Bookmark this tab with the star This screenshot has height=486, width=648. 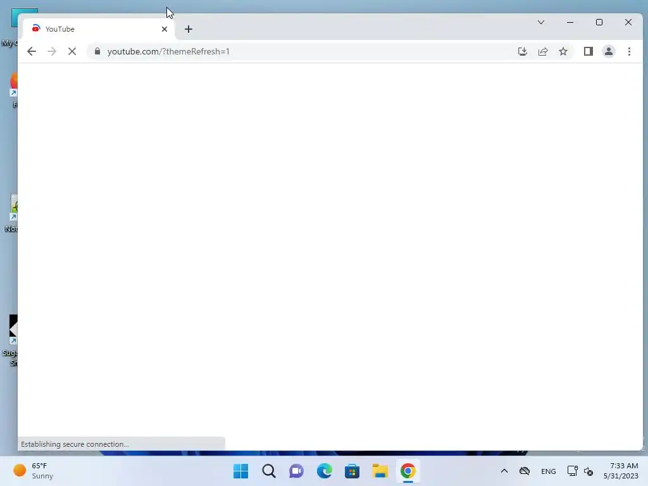[x=563, y=51]
